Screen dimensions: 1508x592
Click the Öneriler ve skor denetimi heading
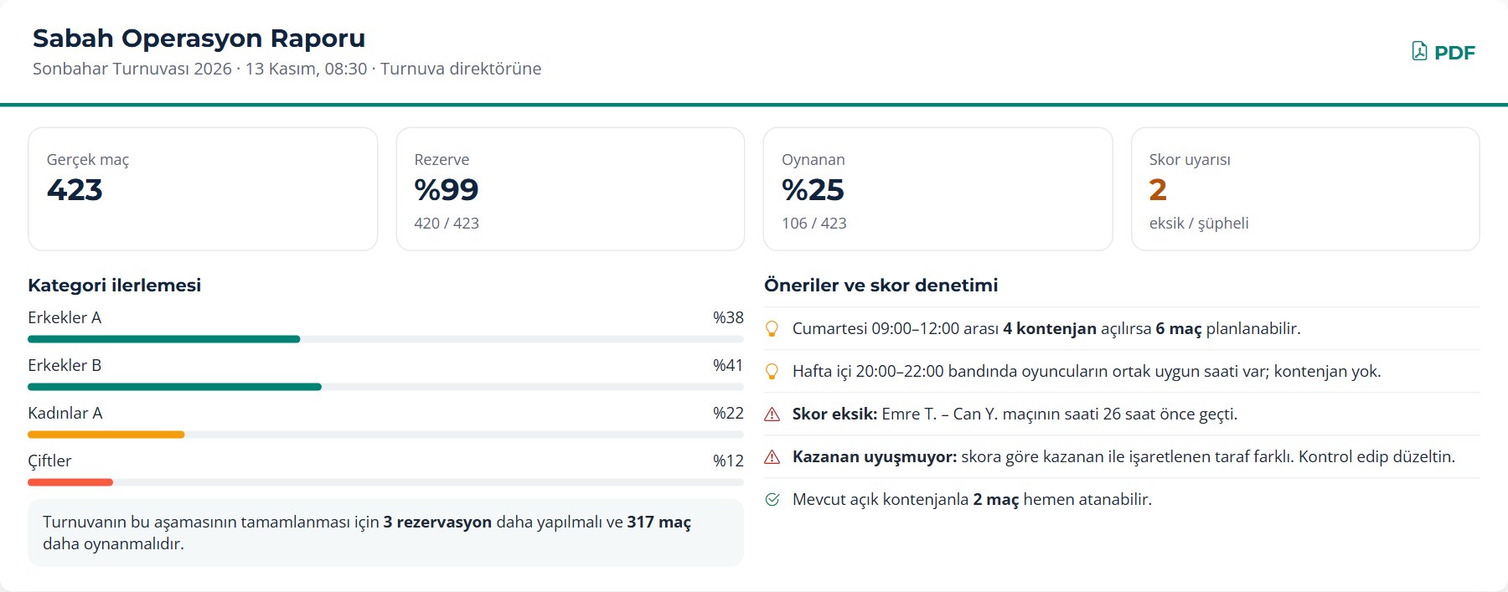[881, 286]
